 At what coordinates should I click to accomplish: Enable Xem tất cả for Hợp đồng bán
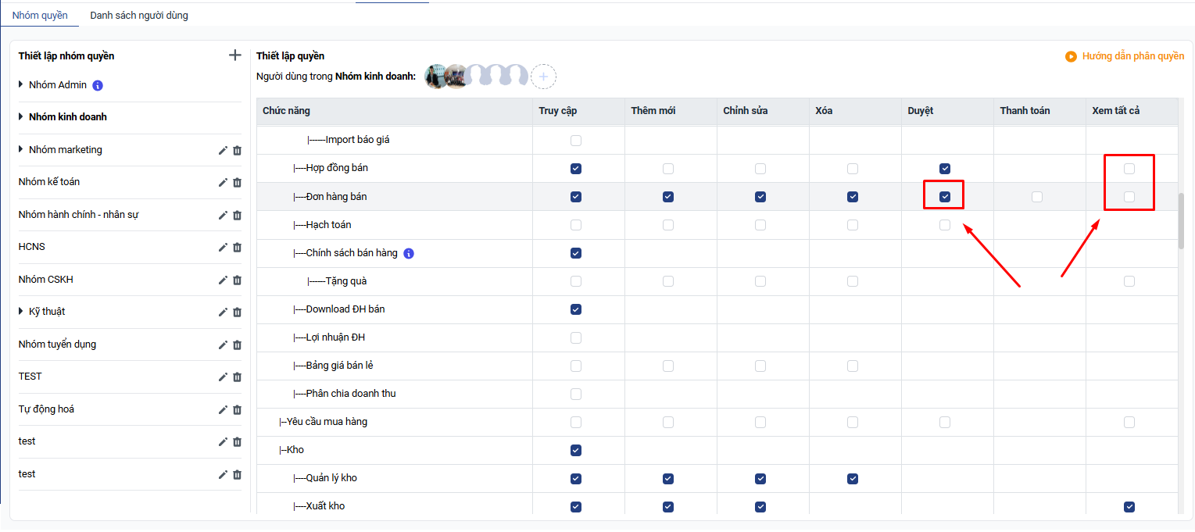pos(1129,169)
